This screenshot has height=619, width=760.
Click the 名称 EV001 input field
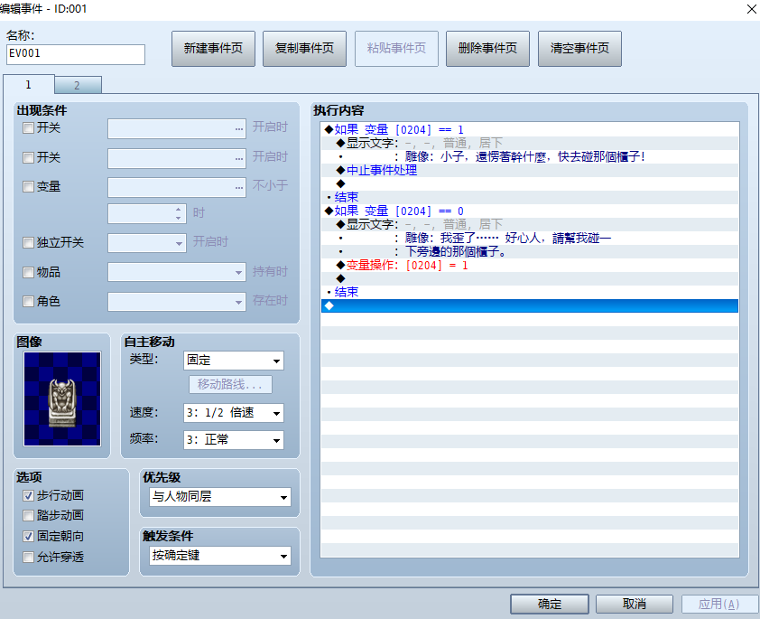click(76, 54)
